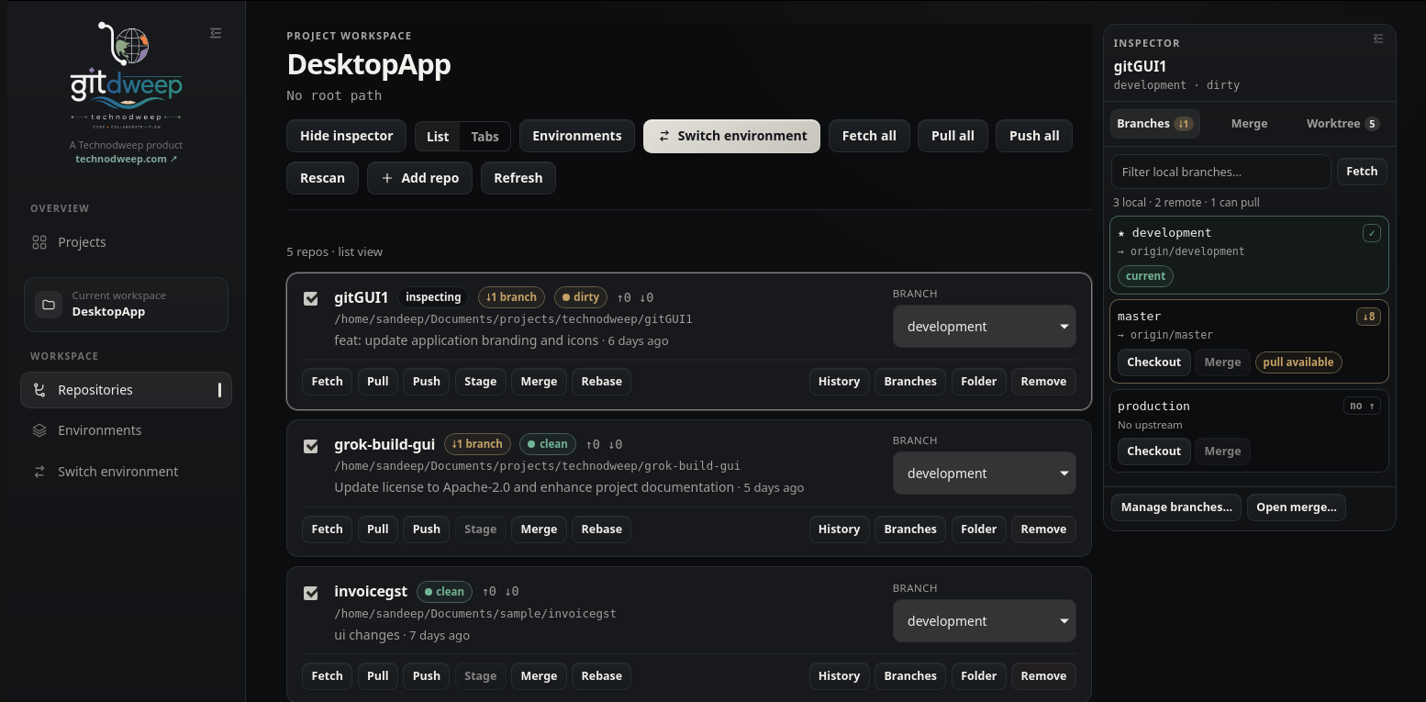
Task: Click the Current workspace folder icon
Action: coord(50,304)
